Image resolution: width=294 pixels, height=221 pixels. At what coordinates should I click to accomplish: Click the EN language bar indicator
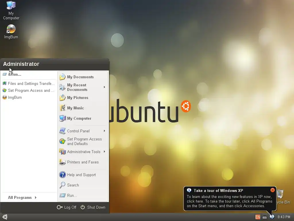coord(258,217)
